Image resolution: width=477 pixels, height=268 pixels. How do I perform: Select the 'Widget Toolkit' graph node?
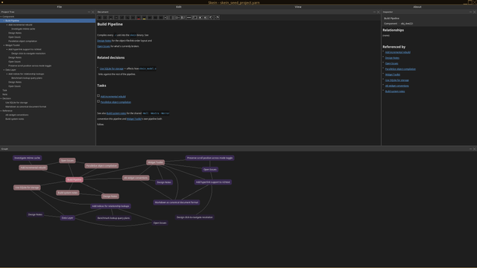[155, 162]
